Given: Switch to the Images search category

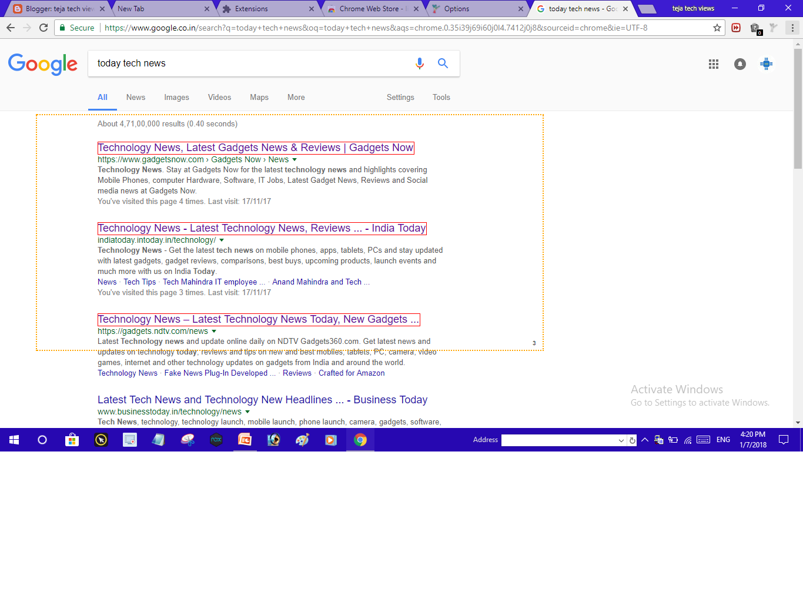Looking at the screenshot, I should (176, 97).
